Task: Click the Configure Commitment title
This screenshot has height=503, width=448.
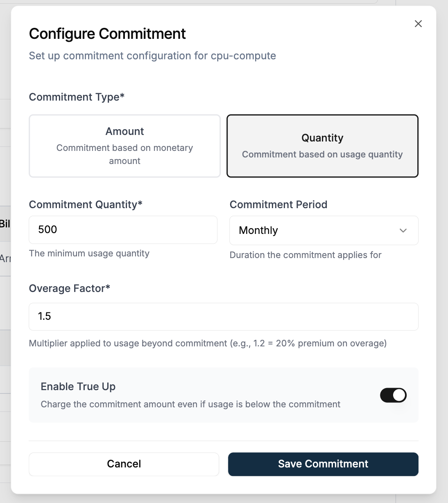Action: click(x=107, y=34)
